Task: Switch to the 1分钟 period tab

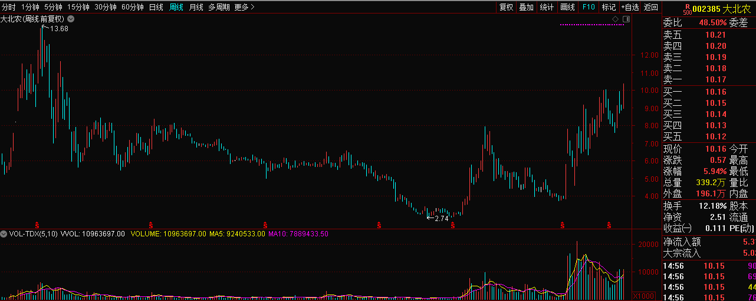Action: click(30, 7)
